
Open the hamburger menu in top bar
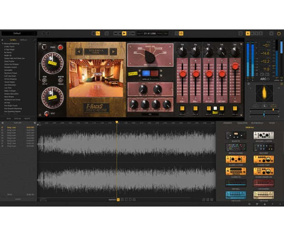coord(271,33)
